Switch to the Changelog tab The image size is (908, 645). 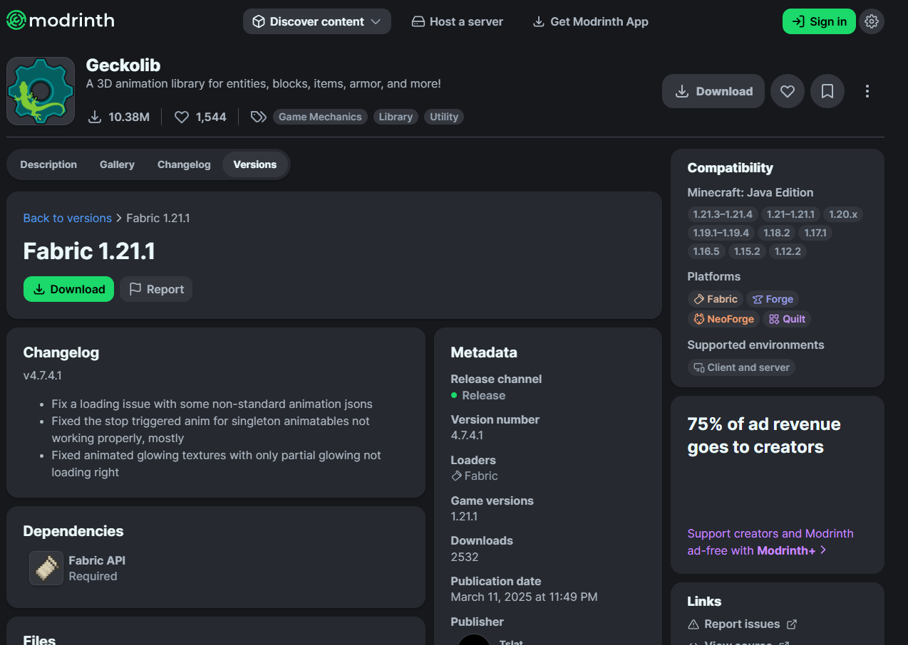click(x=184, y=164)
